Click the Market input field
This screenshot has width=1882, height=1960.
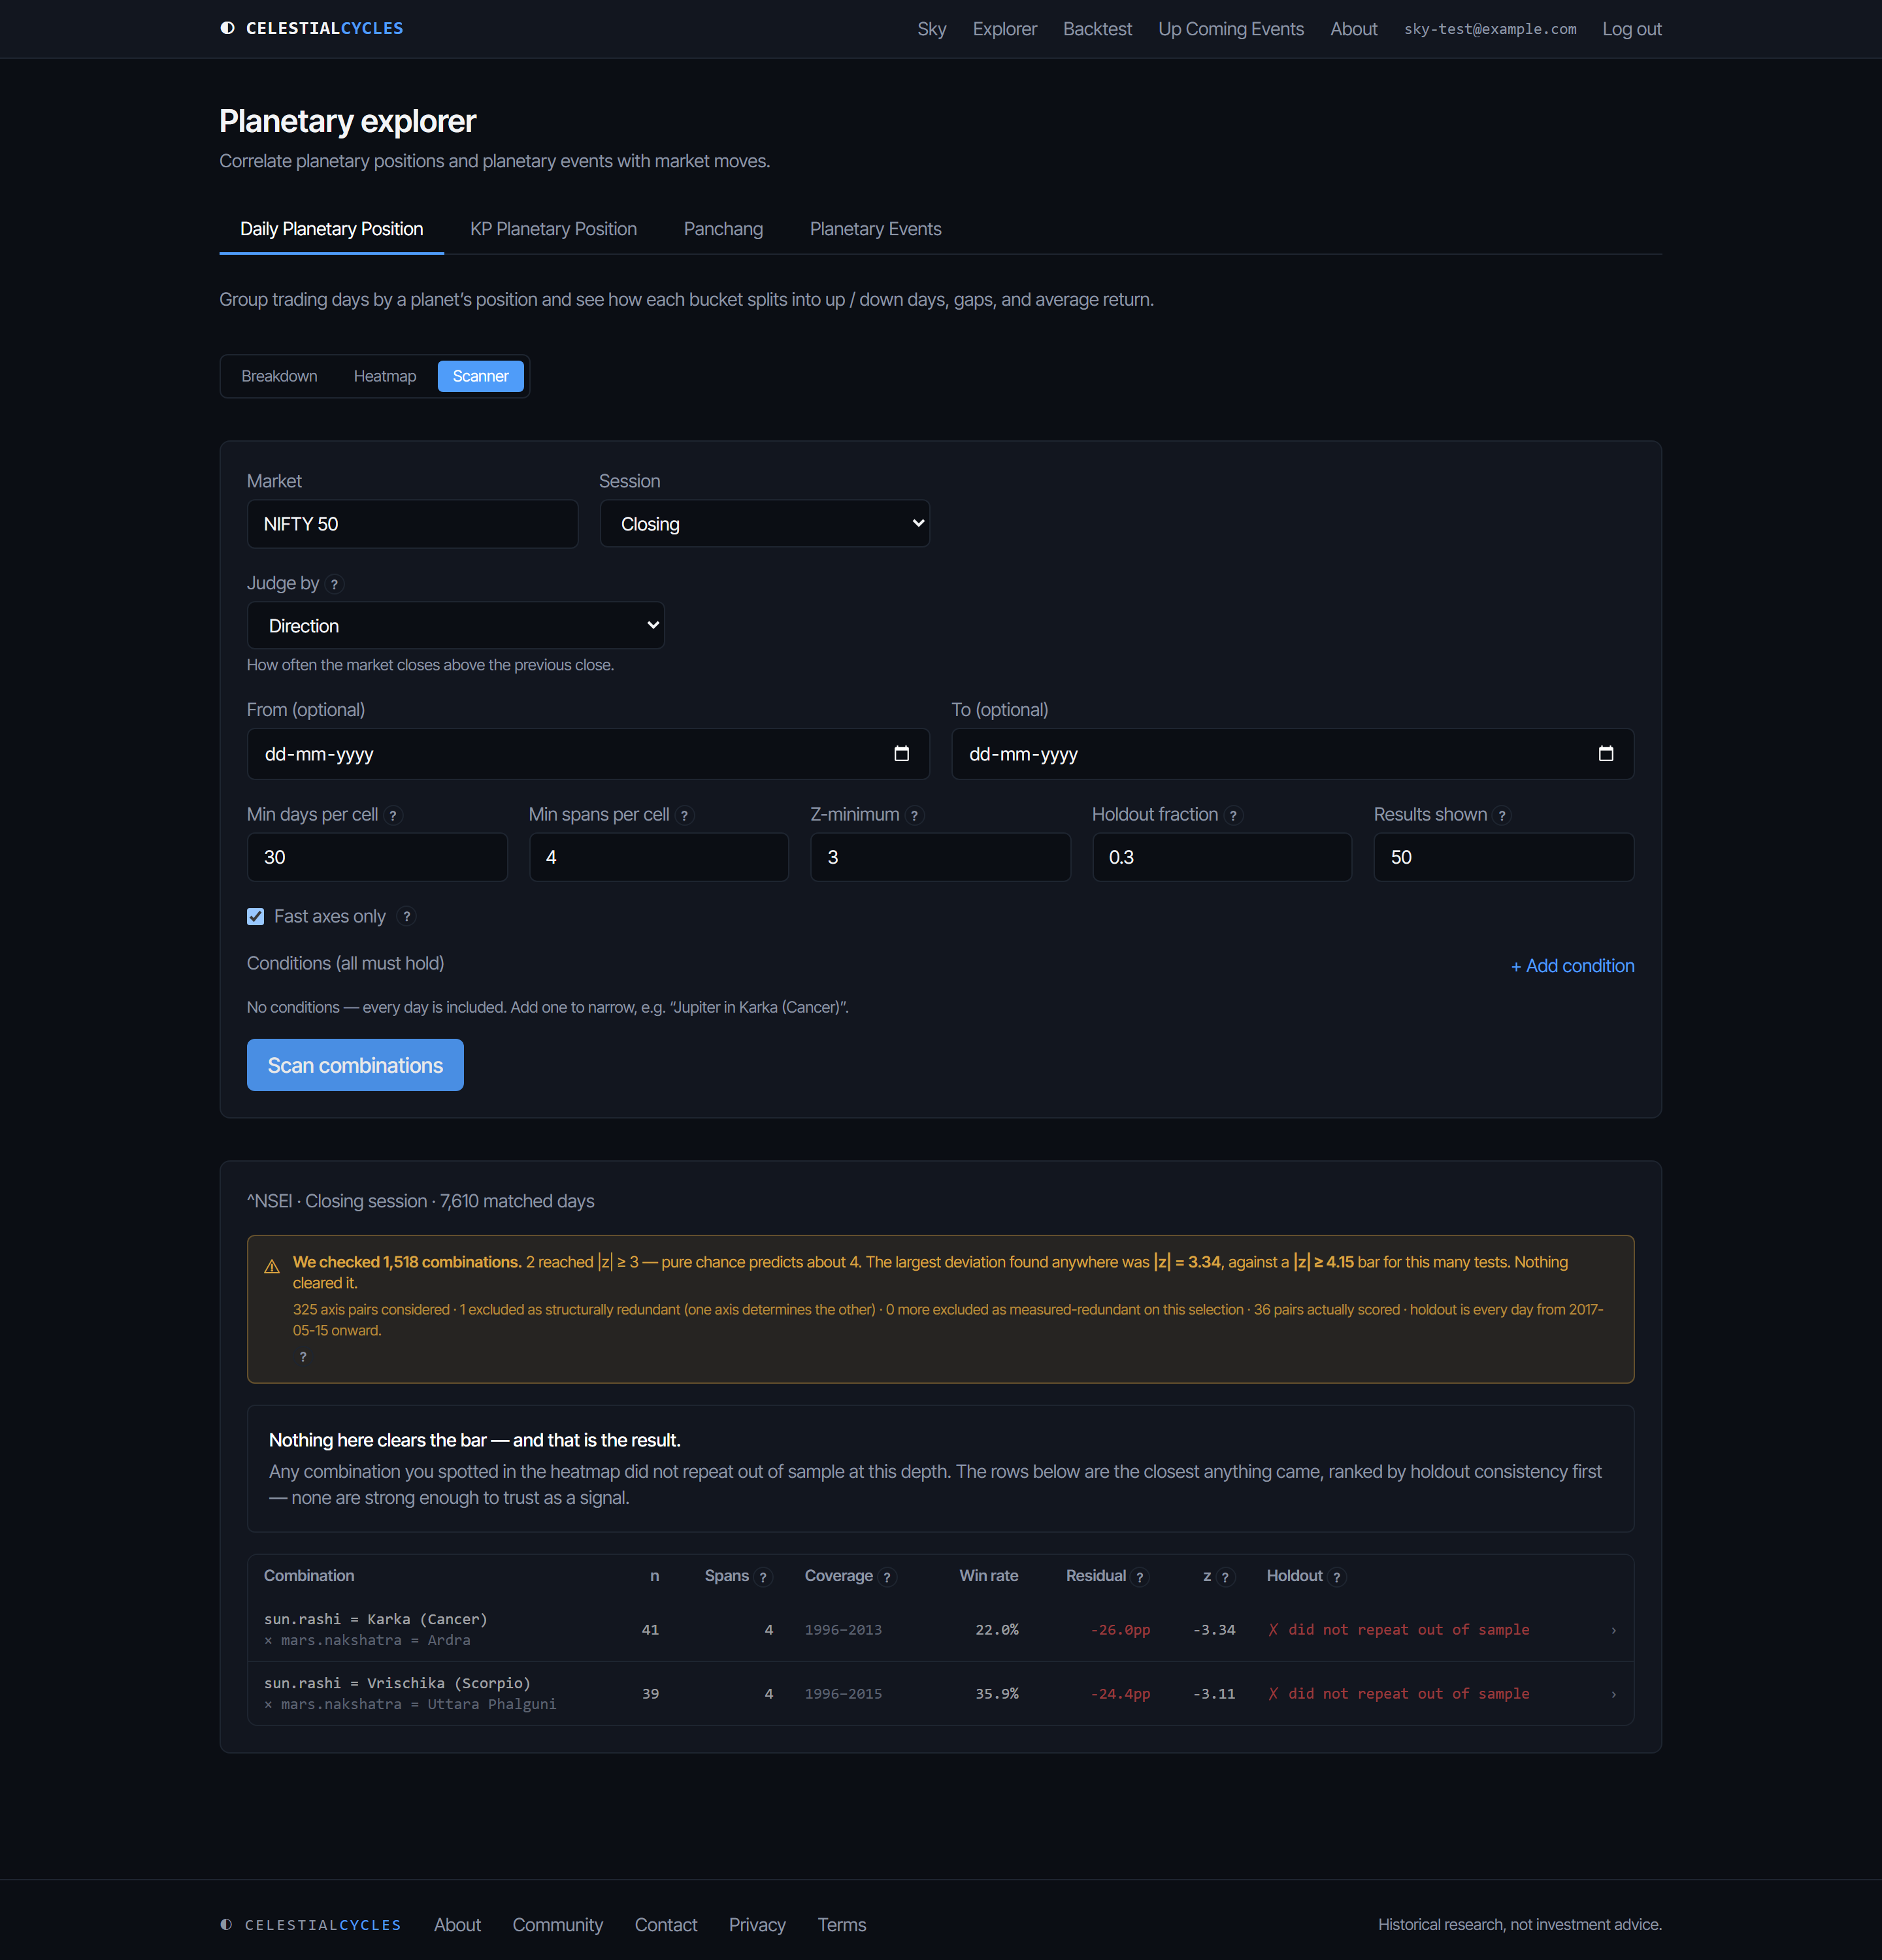(x=412, y=524)
